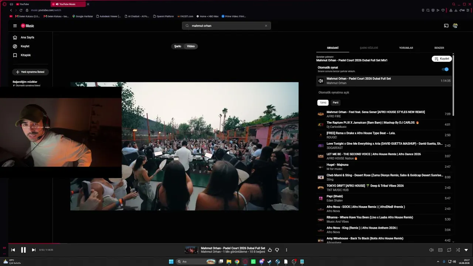The width and height of the screenshot is (473, 266).
Task: Click the album thumbnail in the player bar
Action: click(191, 250)
